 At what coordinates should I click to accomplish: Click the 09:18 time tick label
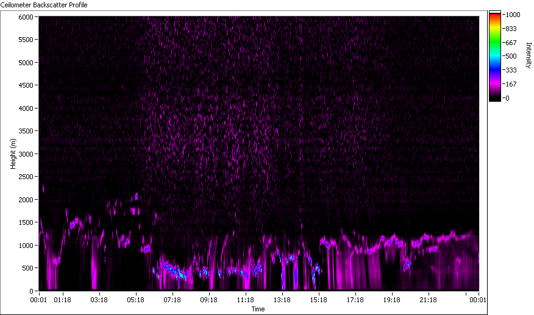pyautogui.click(x=208, y=300)
